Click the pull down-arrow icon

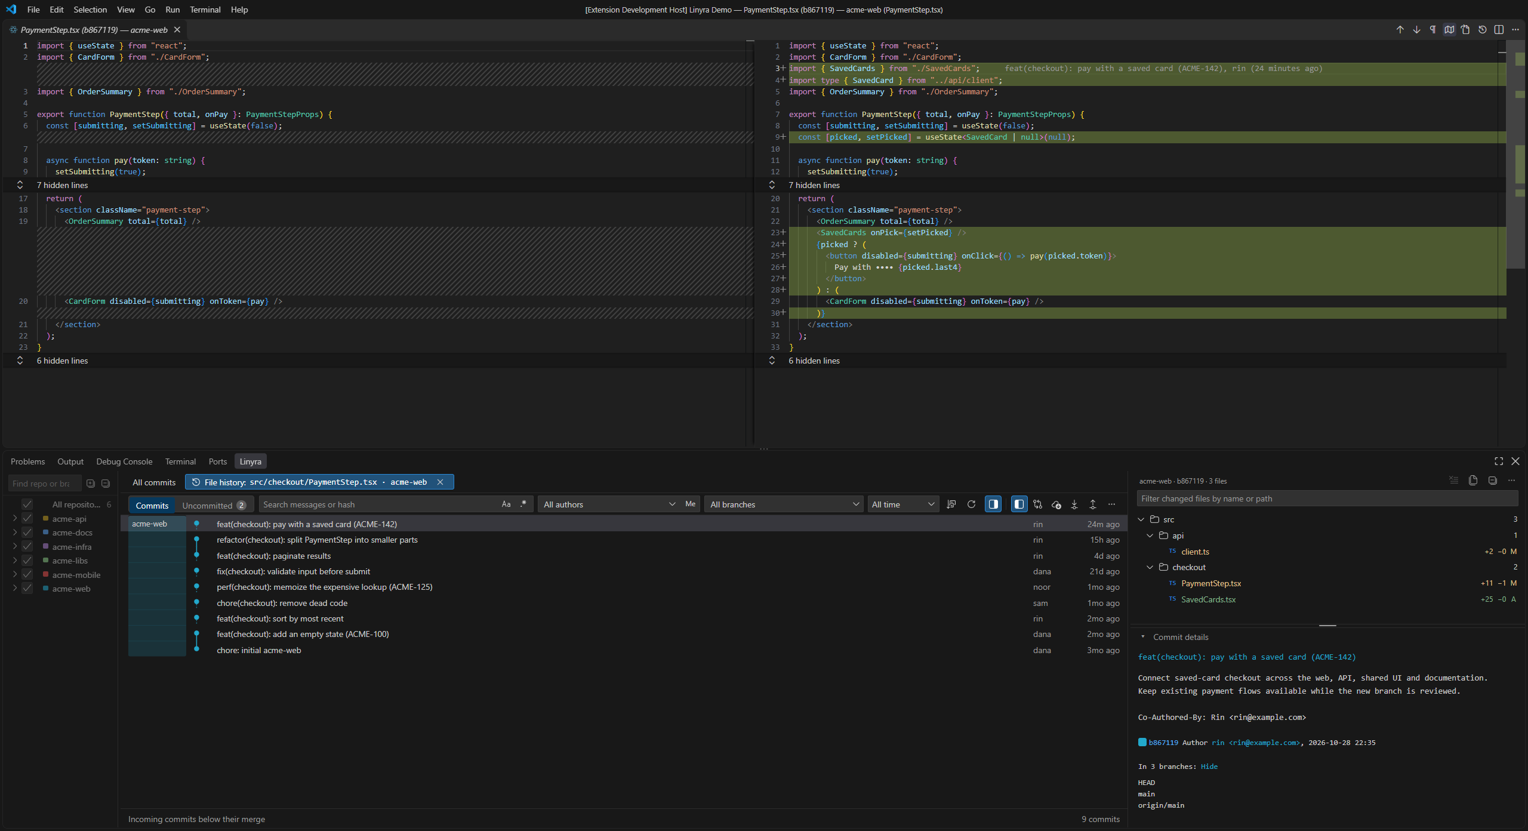(1074, 504)
